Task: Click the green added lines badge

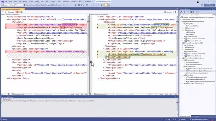Action: pos(21,12)
